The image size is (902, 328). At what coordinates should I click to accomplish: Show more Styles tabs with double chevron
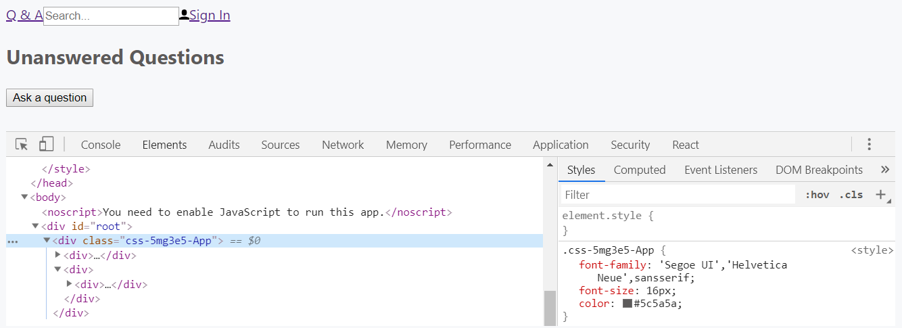tap(885, 170)
